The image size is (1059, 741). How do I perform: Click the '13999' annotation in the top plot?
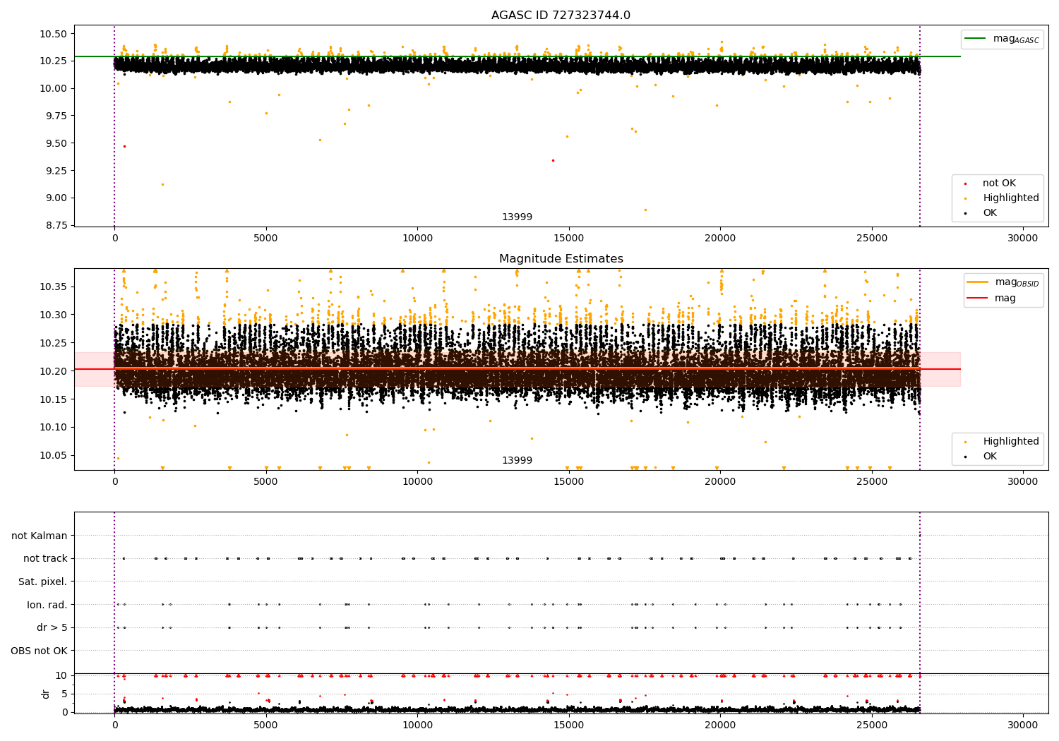pyautogui.click(x=517, y=217)
